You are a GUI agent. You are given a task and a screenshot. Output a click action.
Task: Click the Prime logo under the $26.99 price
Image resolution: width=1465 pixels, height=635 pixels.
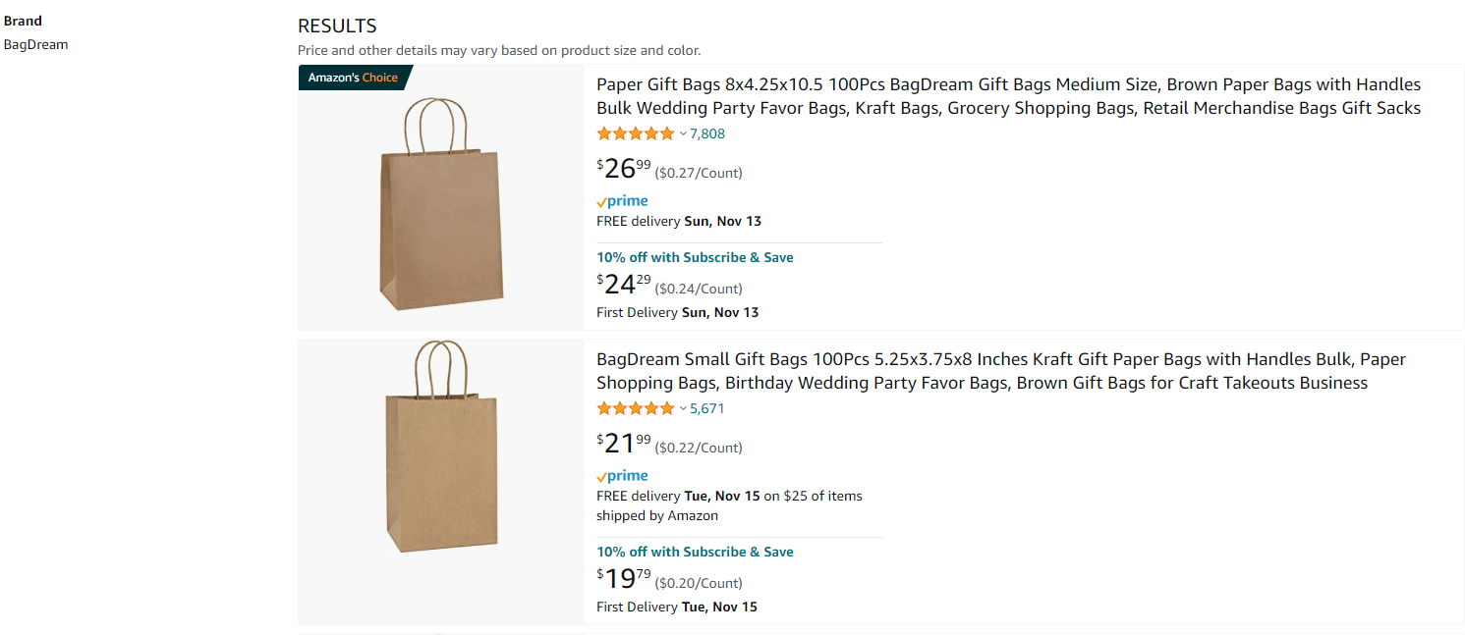pos(622,201)
